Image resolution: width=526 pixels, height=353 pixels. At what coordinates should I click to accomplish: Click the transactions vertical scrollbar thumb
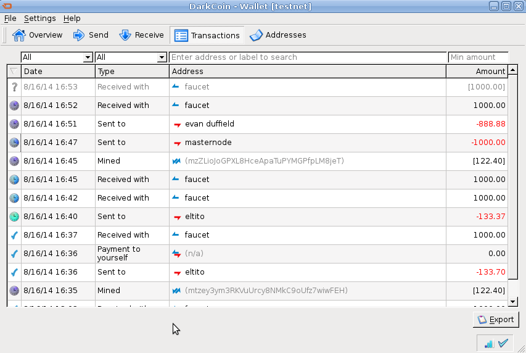pyautogui.click(x=513, y=177)
